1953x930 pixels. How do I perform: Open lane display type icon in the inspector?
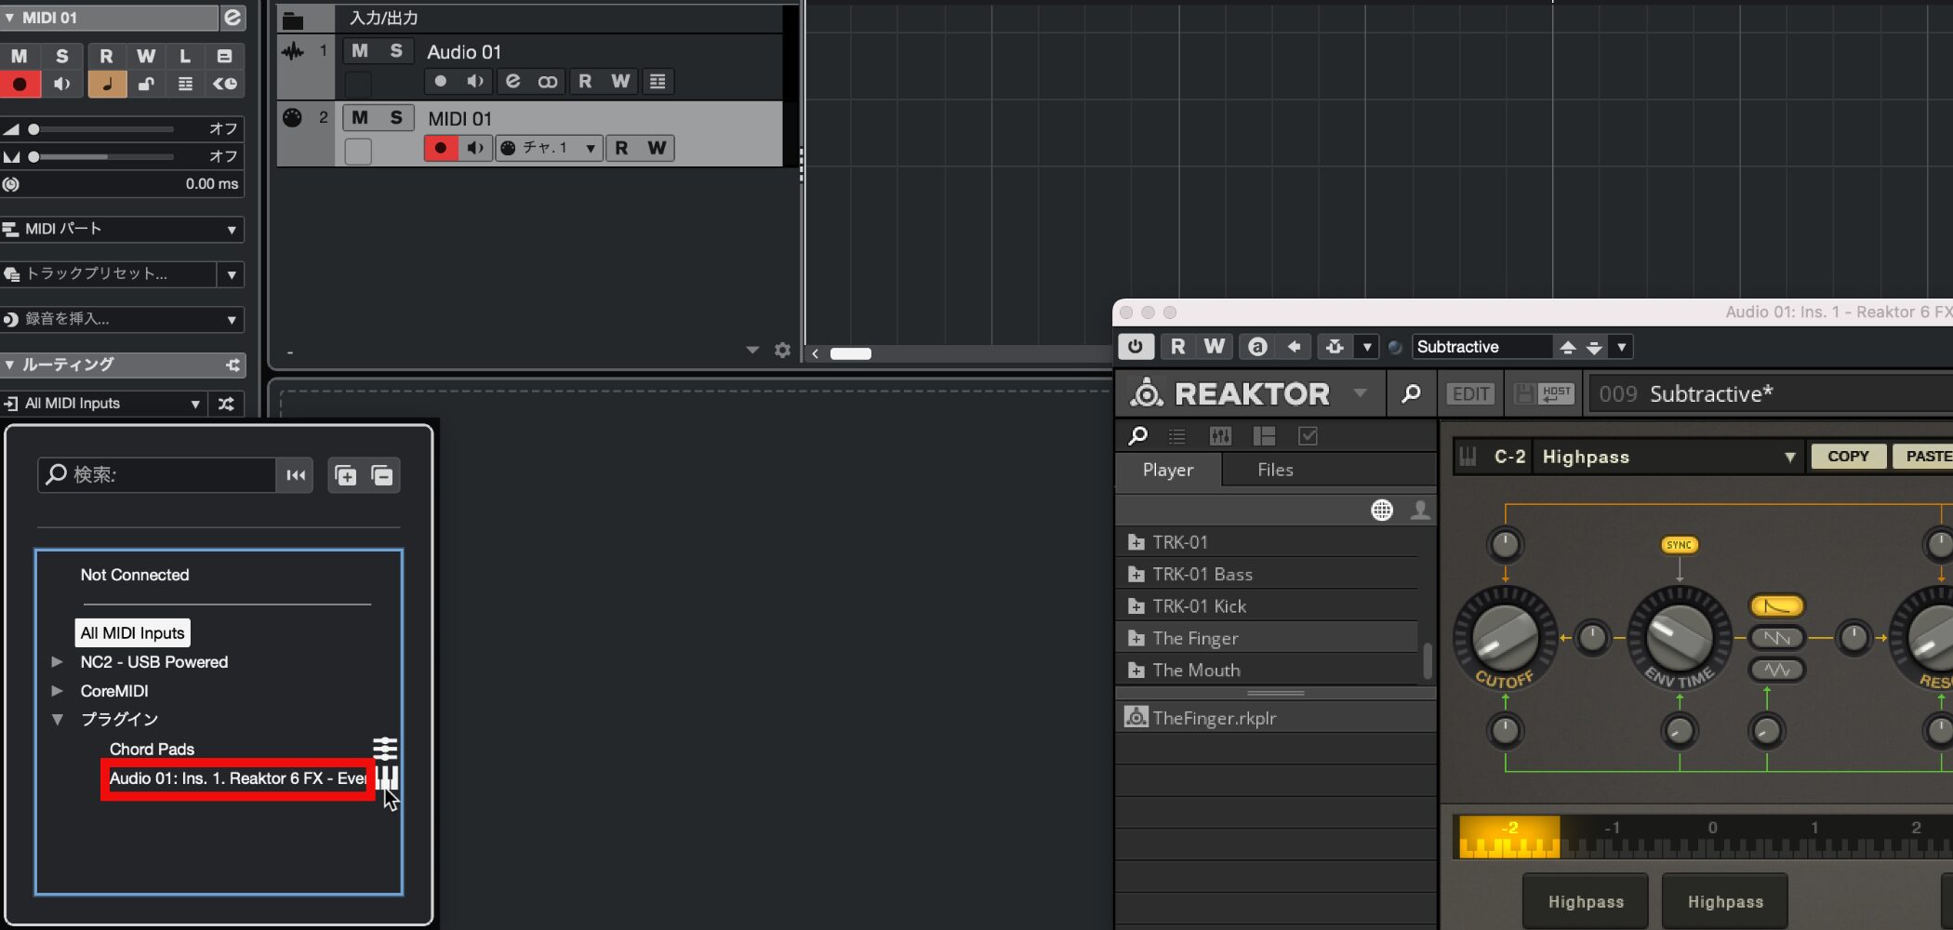click(x=185, y=84)
